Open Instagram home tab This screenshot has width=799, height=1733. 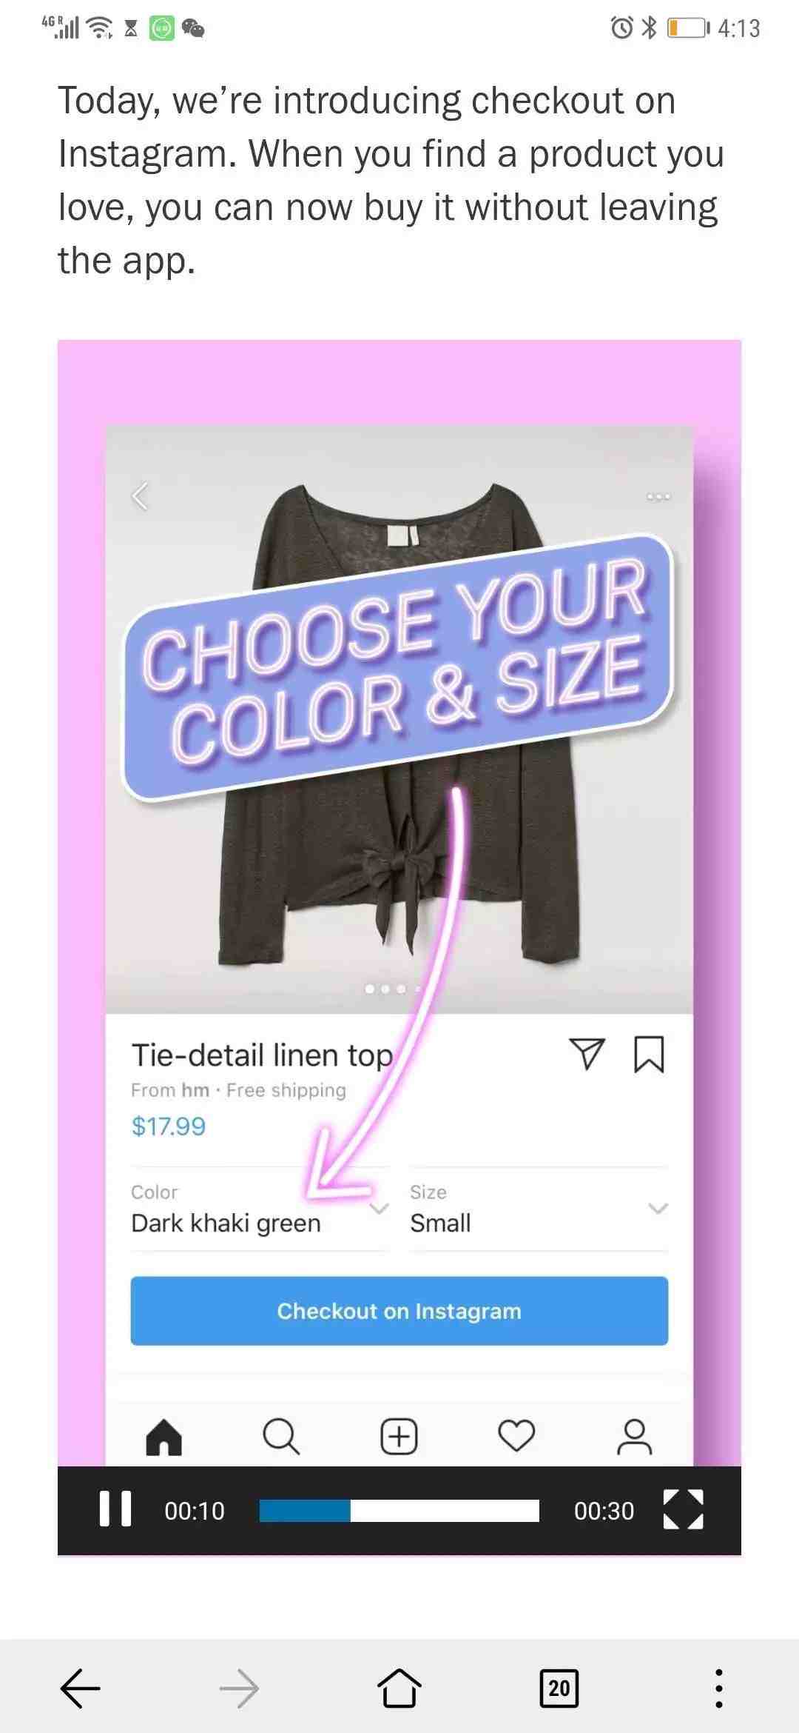tap(164, 1437)
